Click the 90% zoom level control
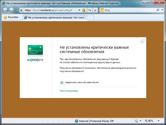The width and height of the screenshot is (166, 125). (x=149, y=121)
